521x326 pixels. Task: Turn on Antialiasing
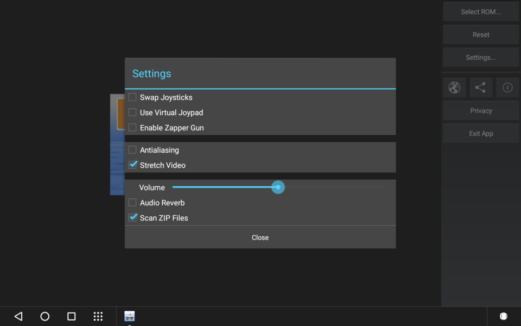pyautogui.click(x=132, y=150)
